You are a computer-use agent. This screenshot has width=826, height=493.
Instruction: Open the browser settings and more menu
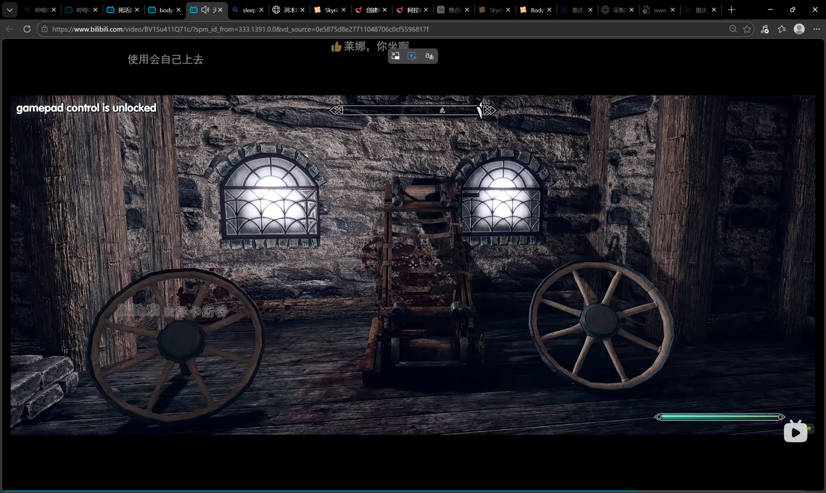(817, 29)
